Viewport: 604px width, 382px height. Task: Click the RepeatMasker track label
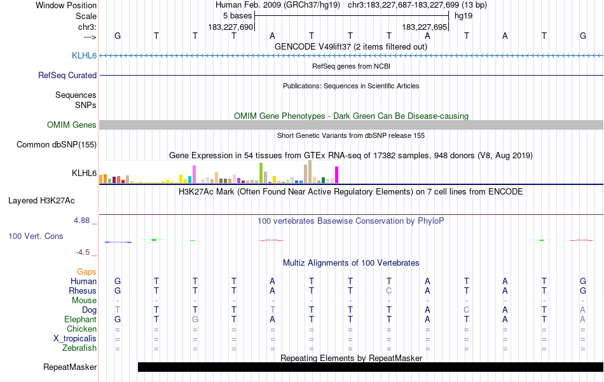[x=70, y=367]
